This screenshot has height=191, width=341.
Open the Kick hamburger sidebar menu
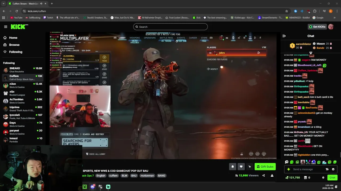(6, 27)
